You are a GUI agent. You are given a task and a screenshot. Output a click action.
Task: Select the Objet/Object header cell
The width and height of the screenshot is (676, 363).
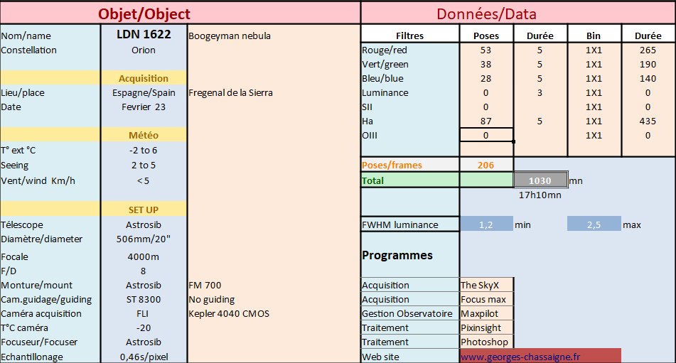point(180,13)
